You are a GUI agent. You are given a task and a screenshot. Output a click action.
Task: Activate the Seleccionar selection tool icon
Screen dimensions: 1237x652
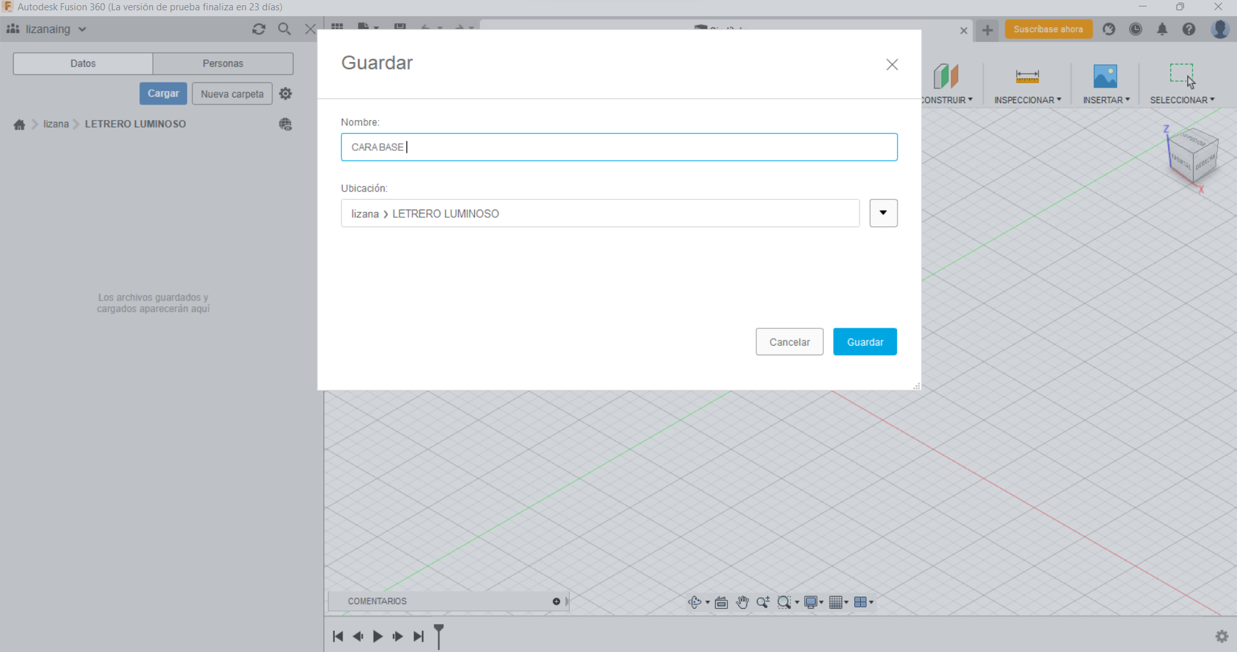pos(1183,75)
